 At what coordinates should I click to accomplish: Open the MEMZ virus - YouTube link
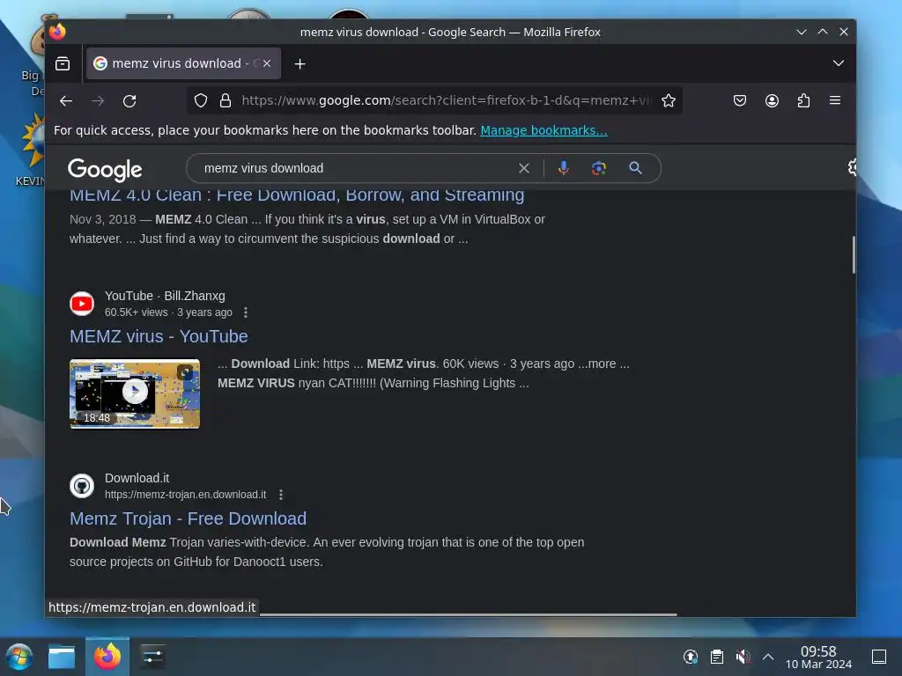tap(159, 336)
